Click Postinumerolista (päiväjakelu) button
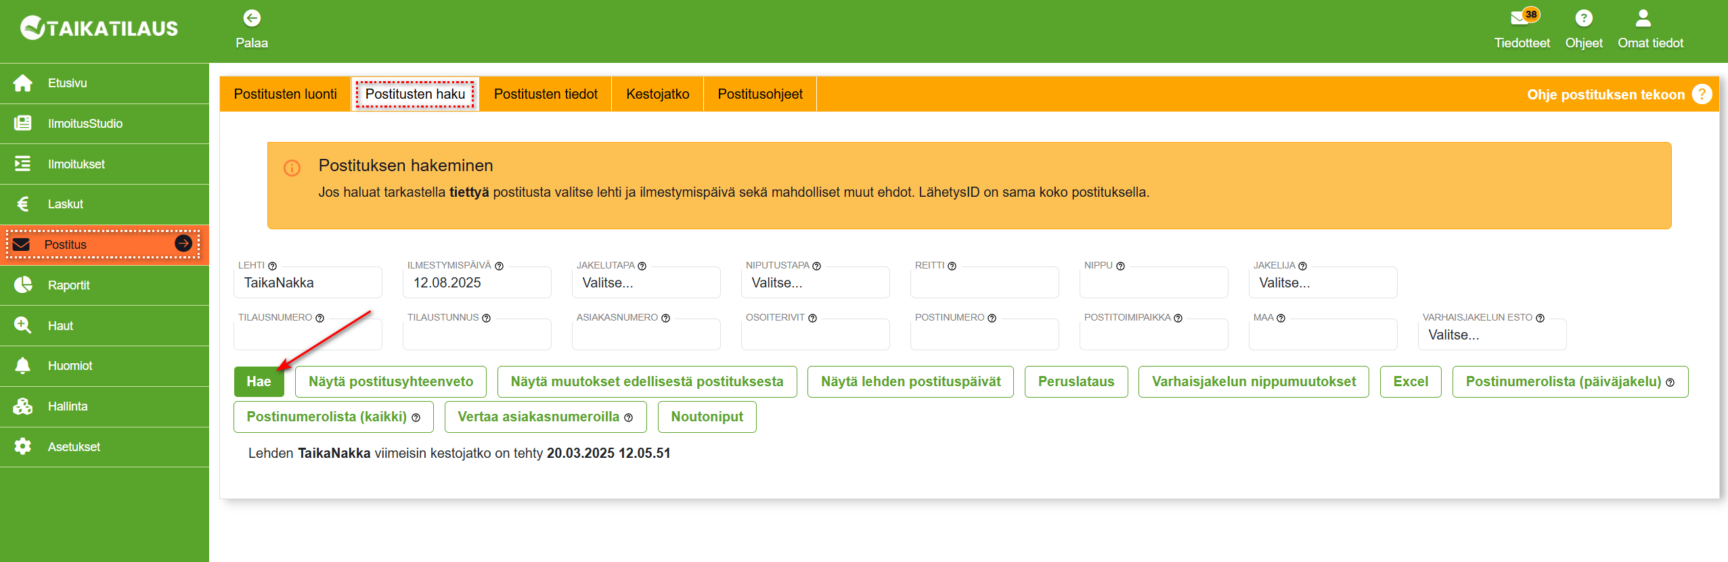The height and width of the screenshot is (562, 1728). (1570, 381)
